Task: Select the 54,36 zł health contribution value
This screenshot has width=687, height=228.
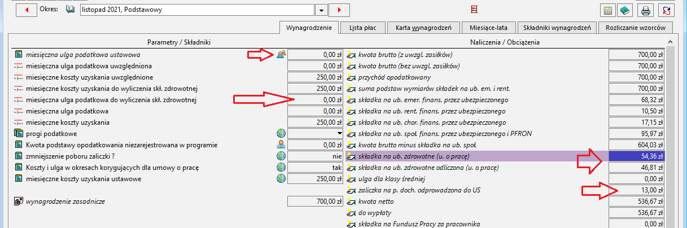Action: (637, 156)
